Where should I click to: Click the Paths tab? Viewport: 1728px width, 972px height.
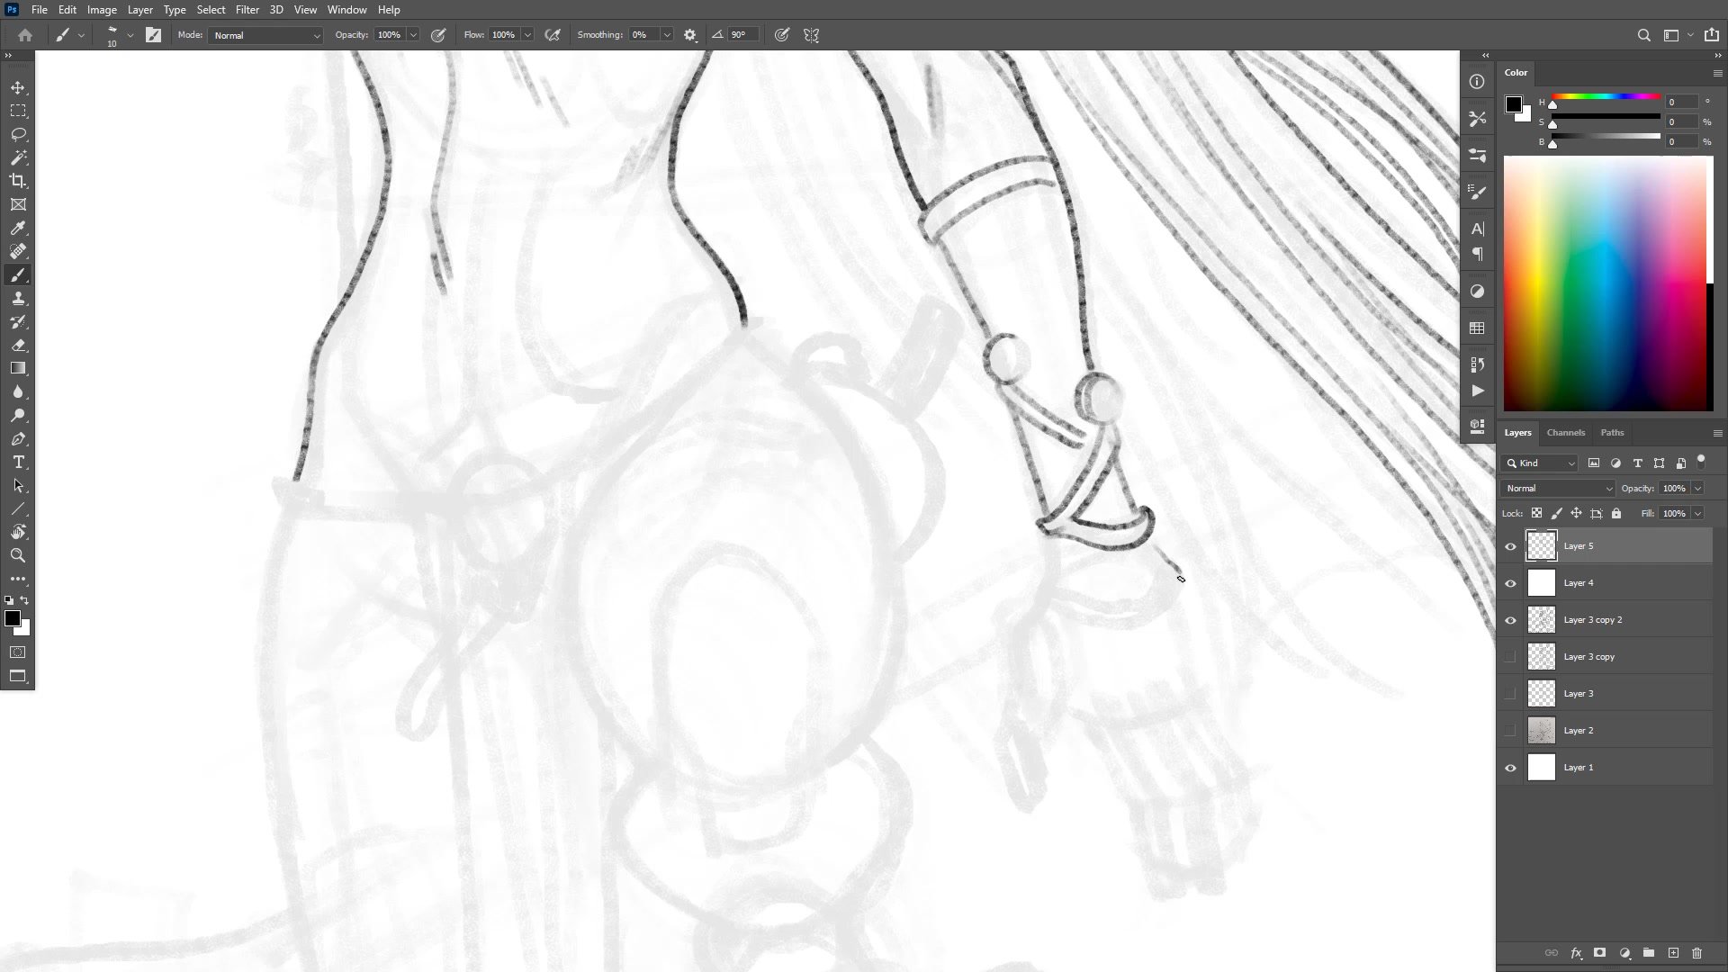(x=1612, y=432)
